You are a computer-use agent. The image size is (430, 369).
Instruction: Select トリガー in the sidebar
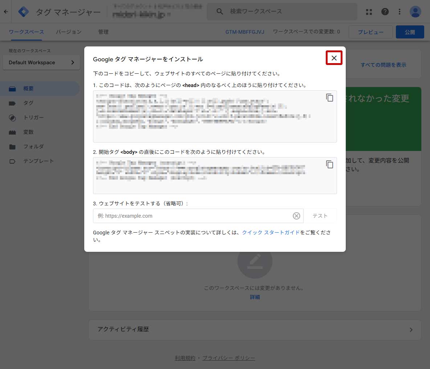point(40,118)
